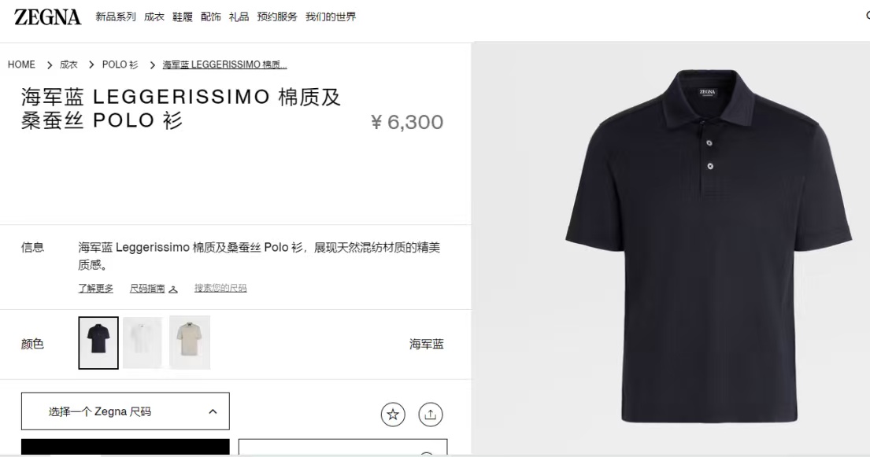The image size is (870, 457).
Task: Open the 新品系列 menu
Action: point(116,17)
